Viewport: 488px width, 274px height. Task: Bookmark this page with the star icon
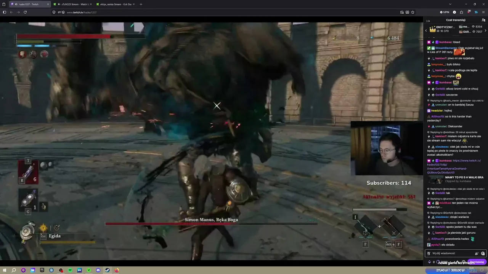pyautogui.click(x=413, y=12)
